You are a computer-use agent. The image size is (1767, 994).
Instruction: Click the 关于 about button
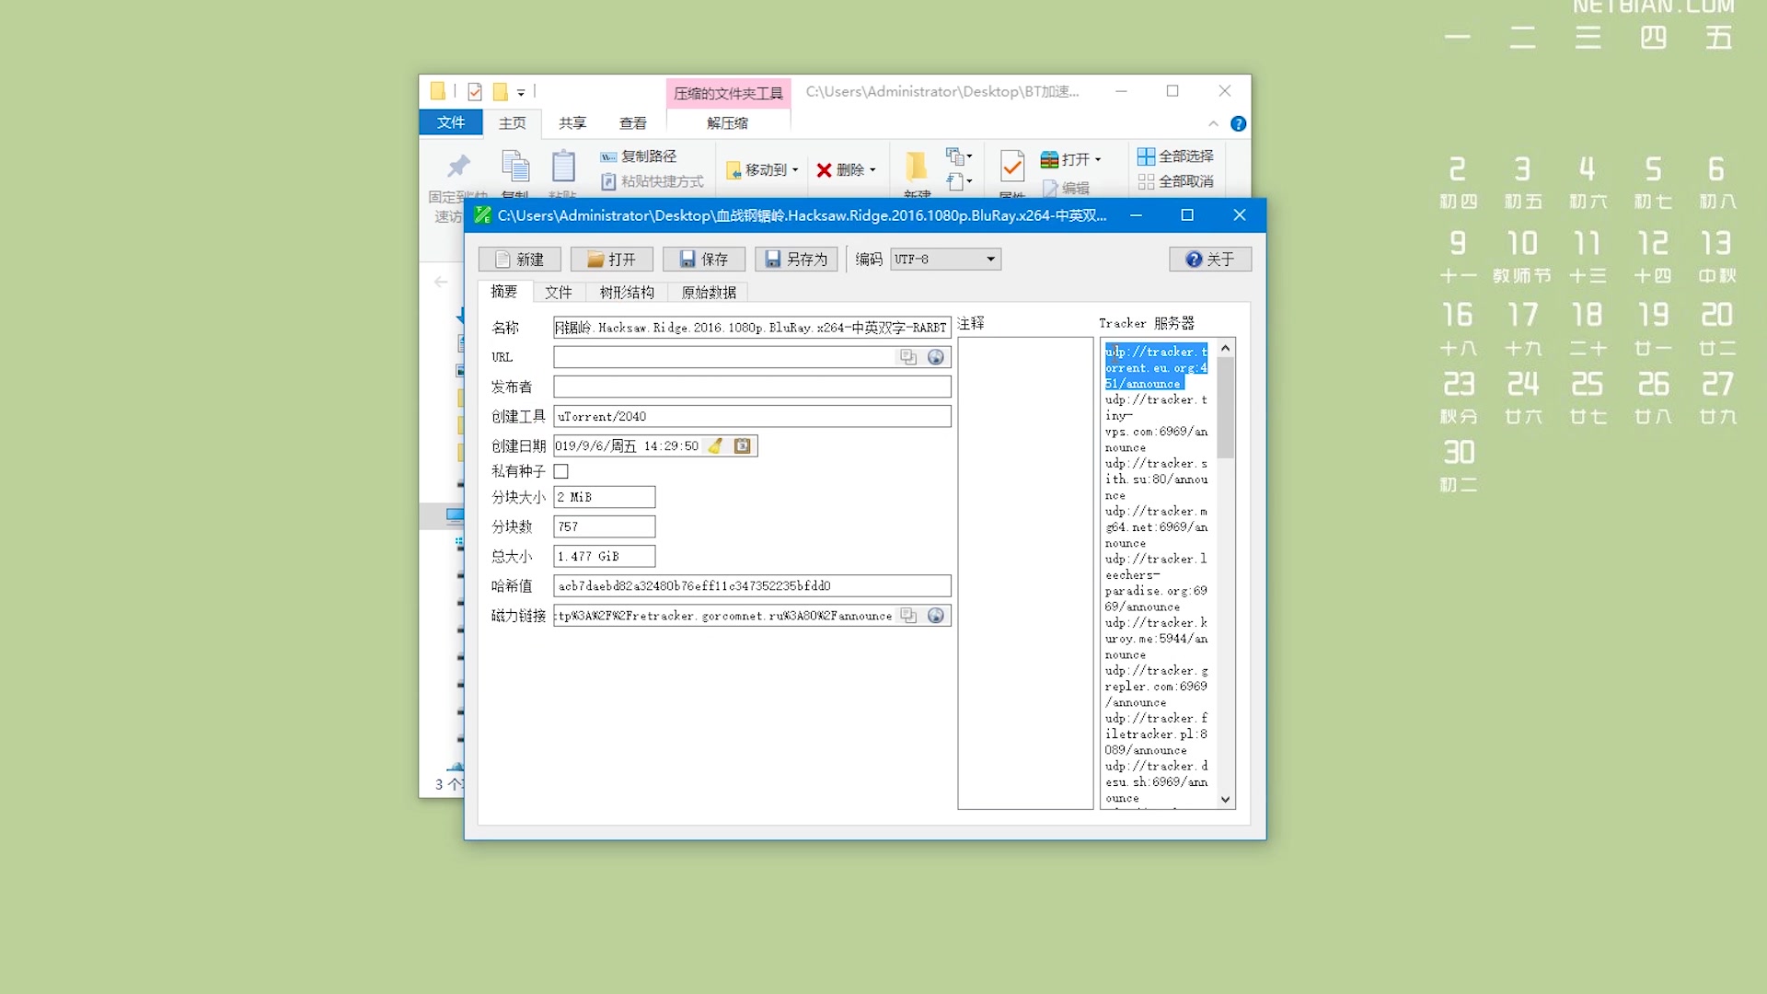1209,260
